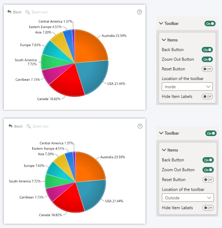Click the Back arrow icon in top chart
Image resolution: width=222 pixels, height=228 pixels.
coord(9,12)
